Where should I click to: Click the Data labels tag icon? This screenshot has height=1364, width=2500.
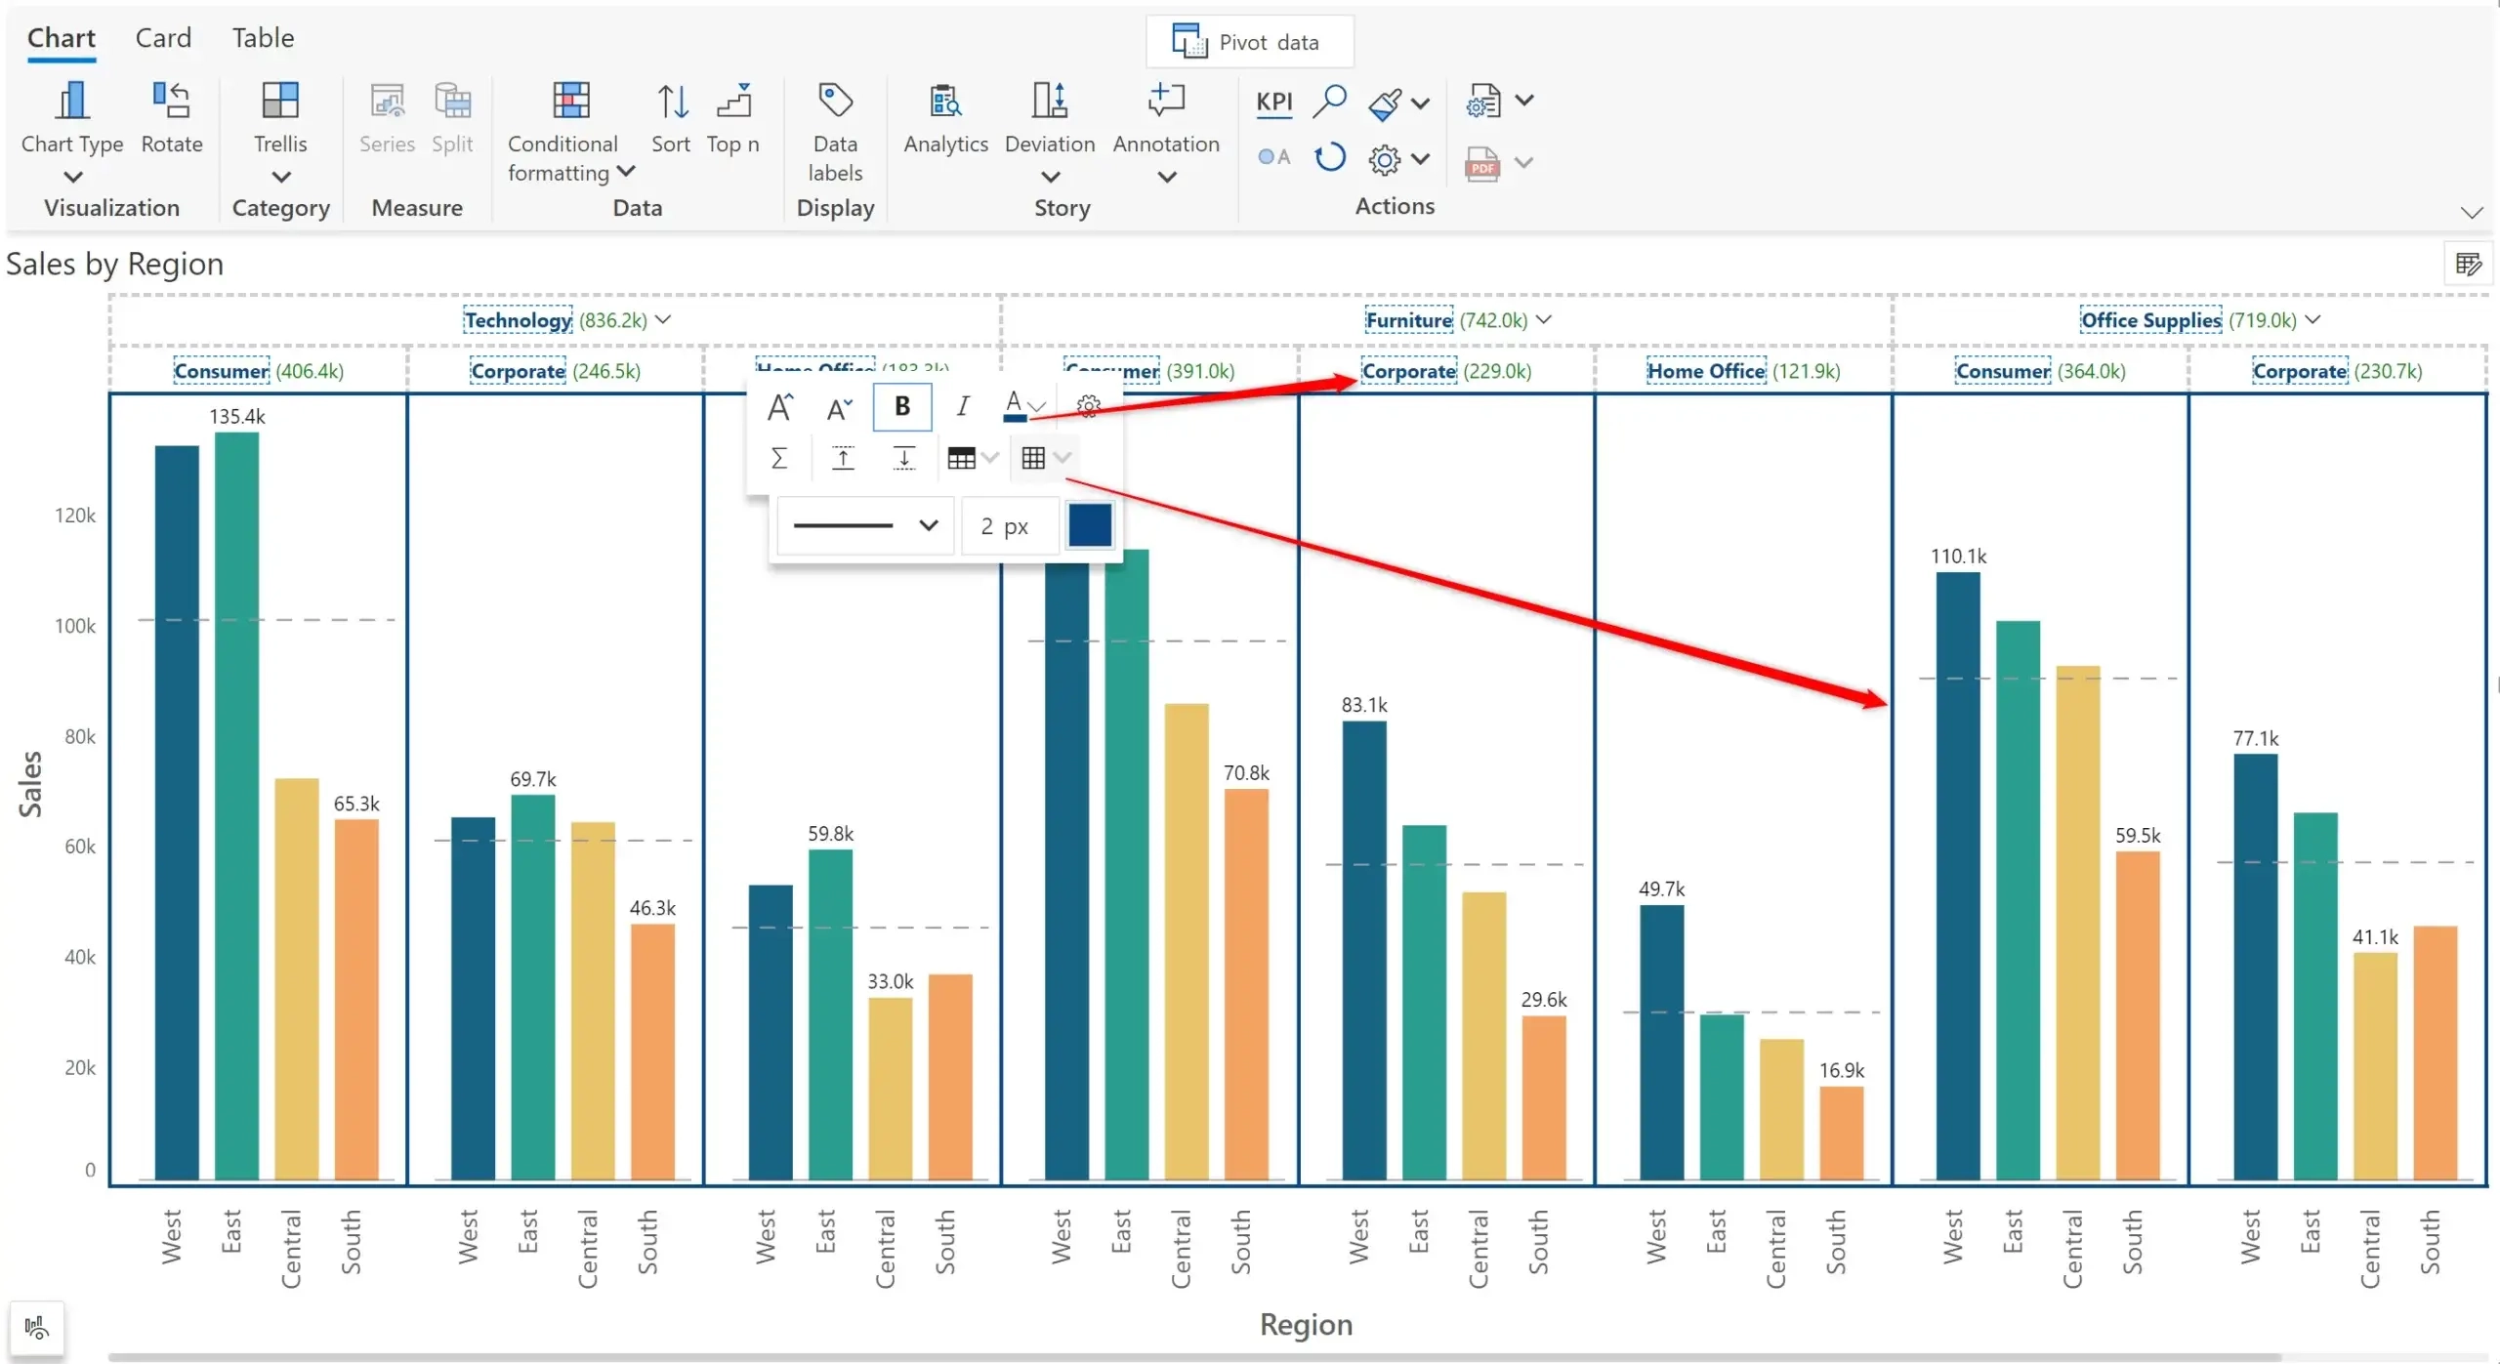click(x=835, y=100)
